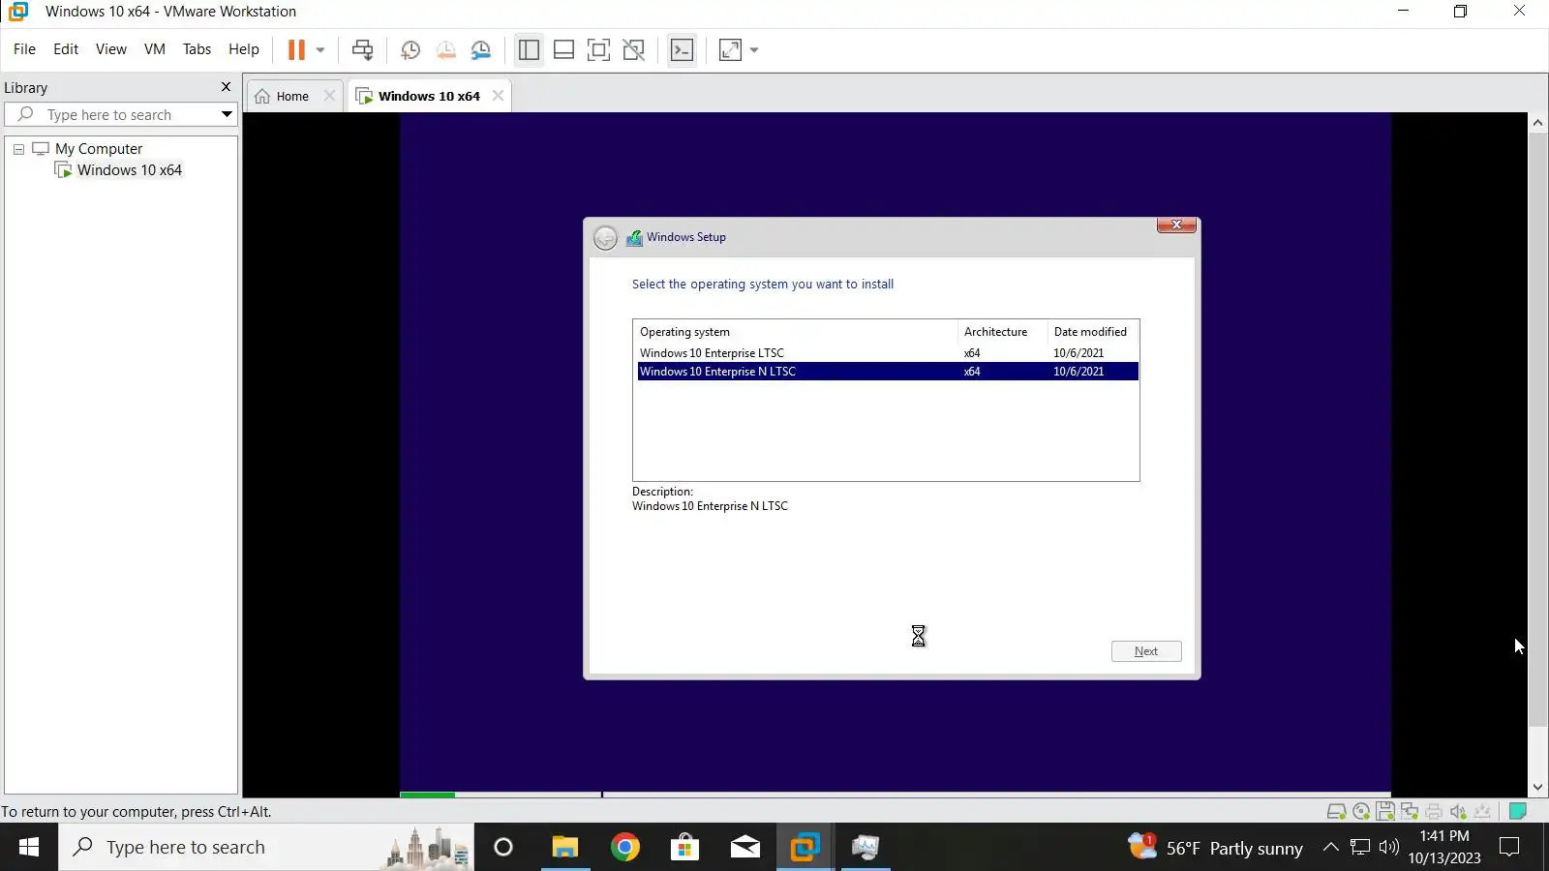Open the host volume tray control
The image size is (1549, 871).
tap(1389, 848)
